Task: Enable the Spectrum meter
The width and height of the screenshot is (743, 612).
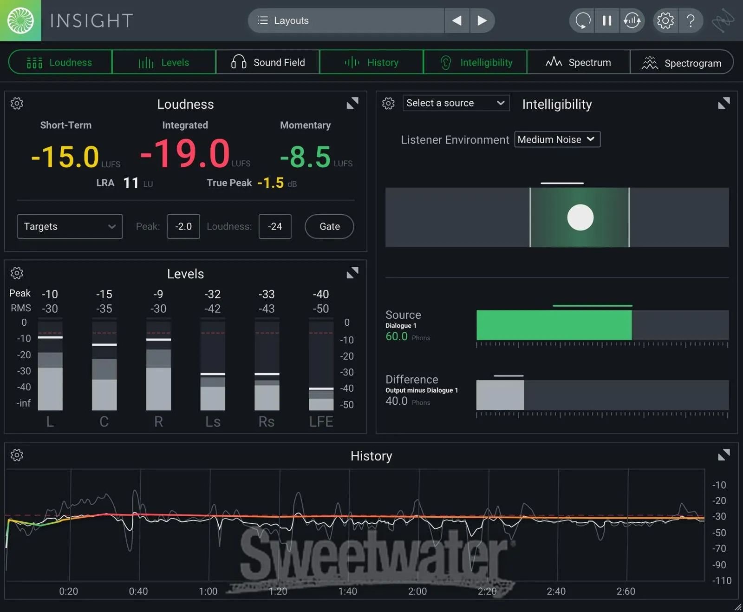Action: (x=579, y=62)
